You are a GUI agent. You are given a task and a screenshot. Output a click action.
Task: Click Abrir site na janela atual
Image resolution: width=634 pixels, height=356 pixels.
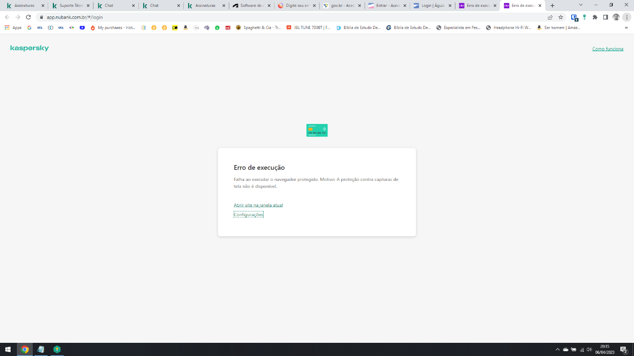pyautogui.click(x=258, y=205)
